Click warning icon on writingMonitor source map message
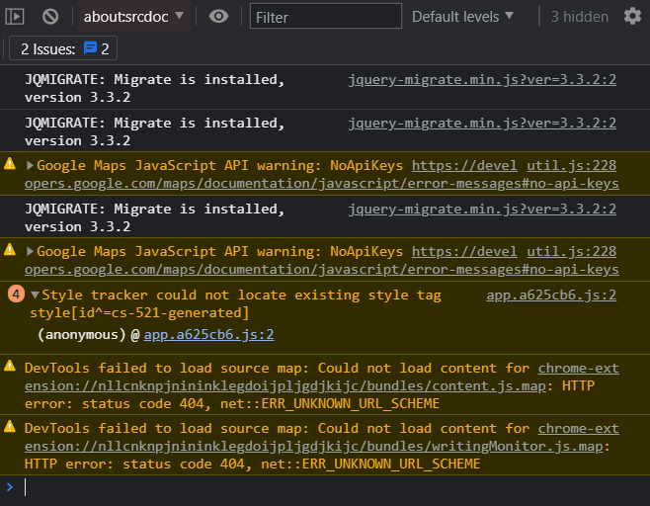The image size is (650, 506). click(x=11, y=427)
